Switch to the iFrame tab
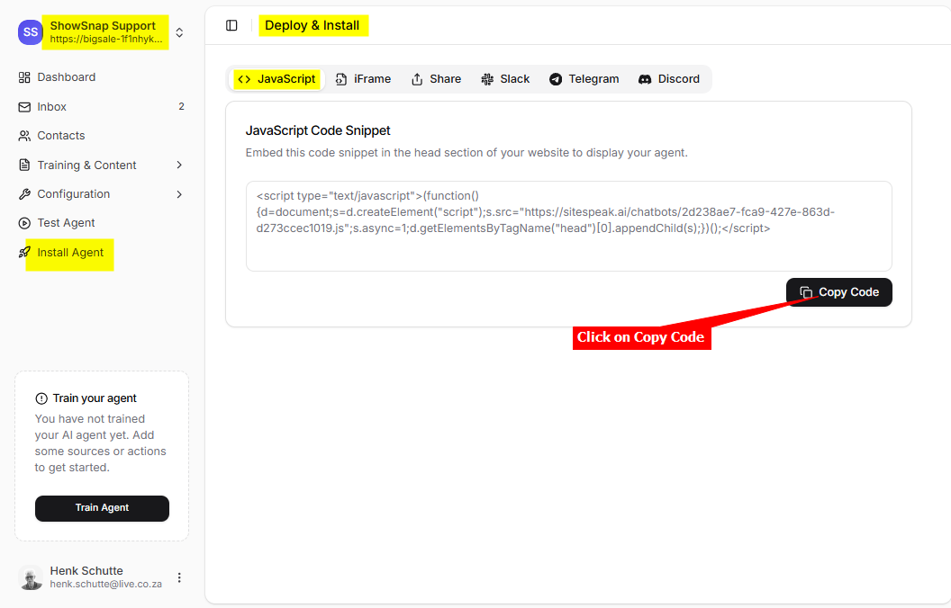951x608 pixels. pyautogui.click(x=363, y=79)
